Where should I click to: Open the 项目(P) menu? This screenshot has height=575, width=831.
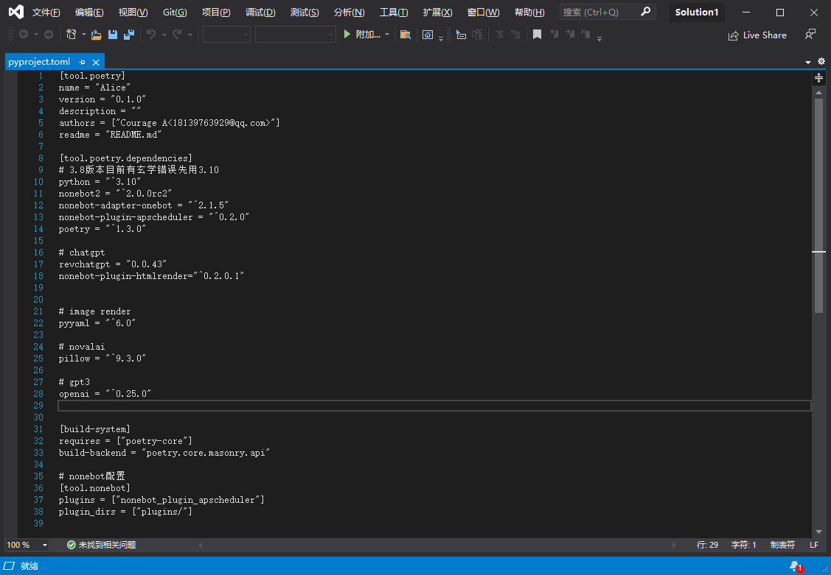coord(216,13)
